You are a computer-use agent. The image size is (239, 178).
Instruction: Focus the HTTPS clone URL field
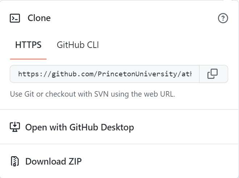point(104,74)
